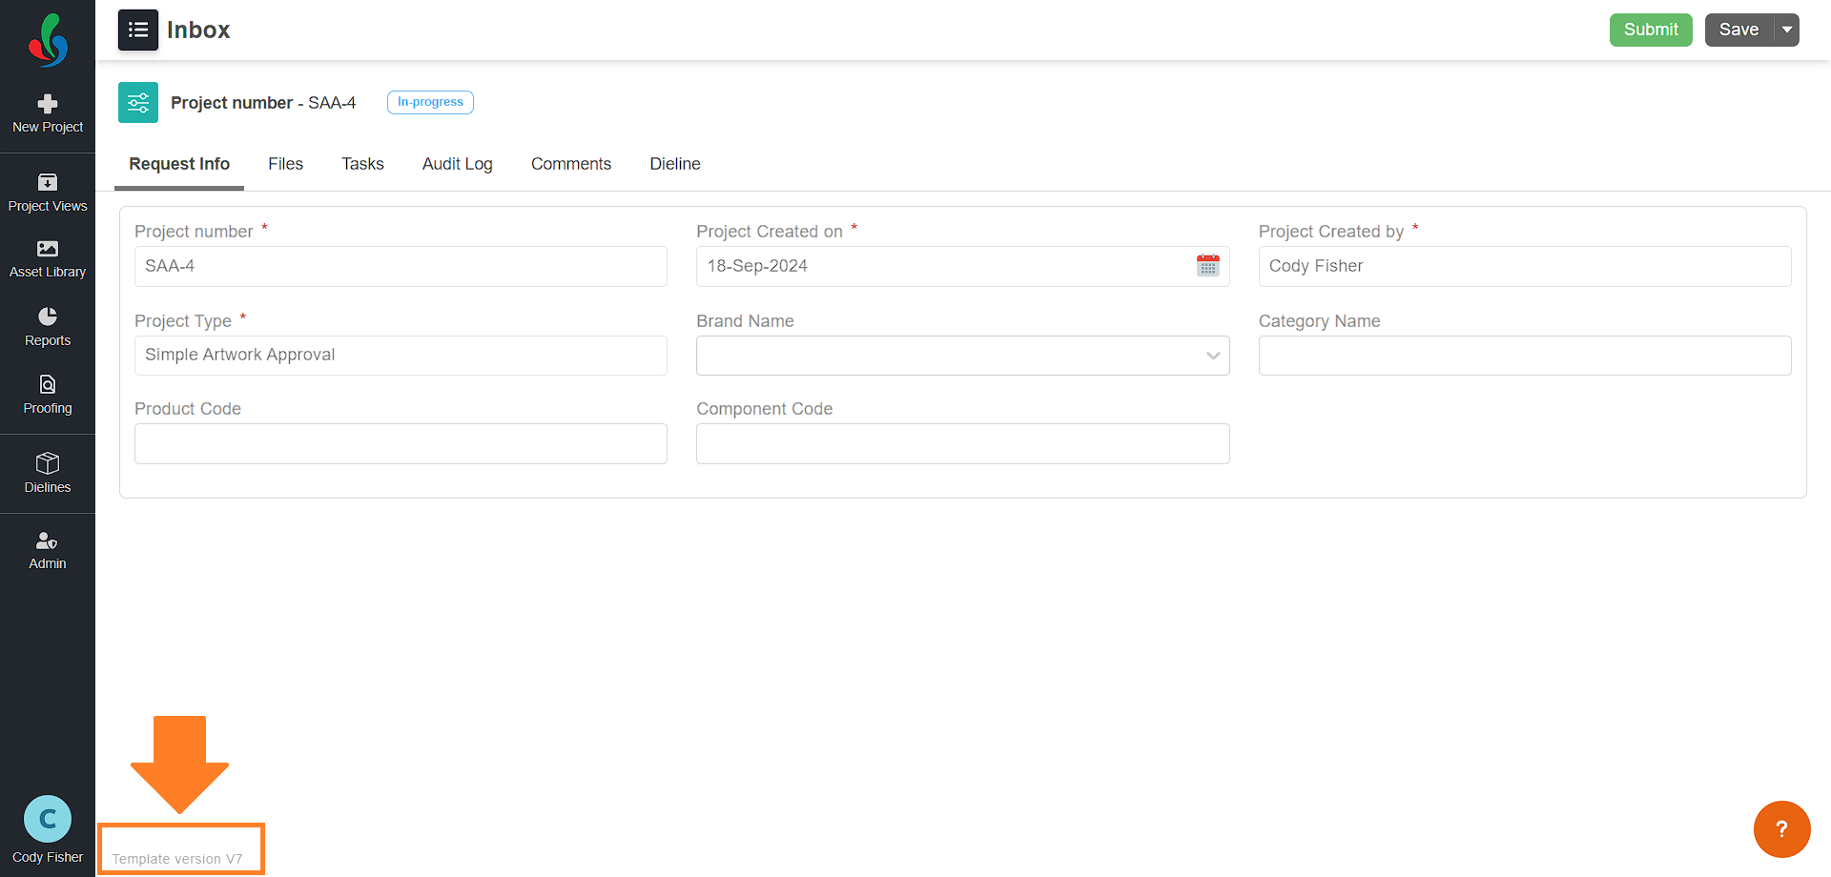Image resolution: width=1831 pixels, height=877 pixels.
Task: Click the app logo in the sidebar
Action: [x=48, y=40]
